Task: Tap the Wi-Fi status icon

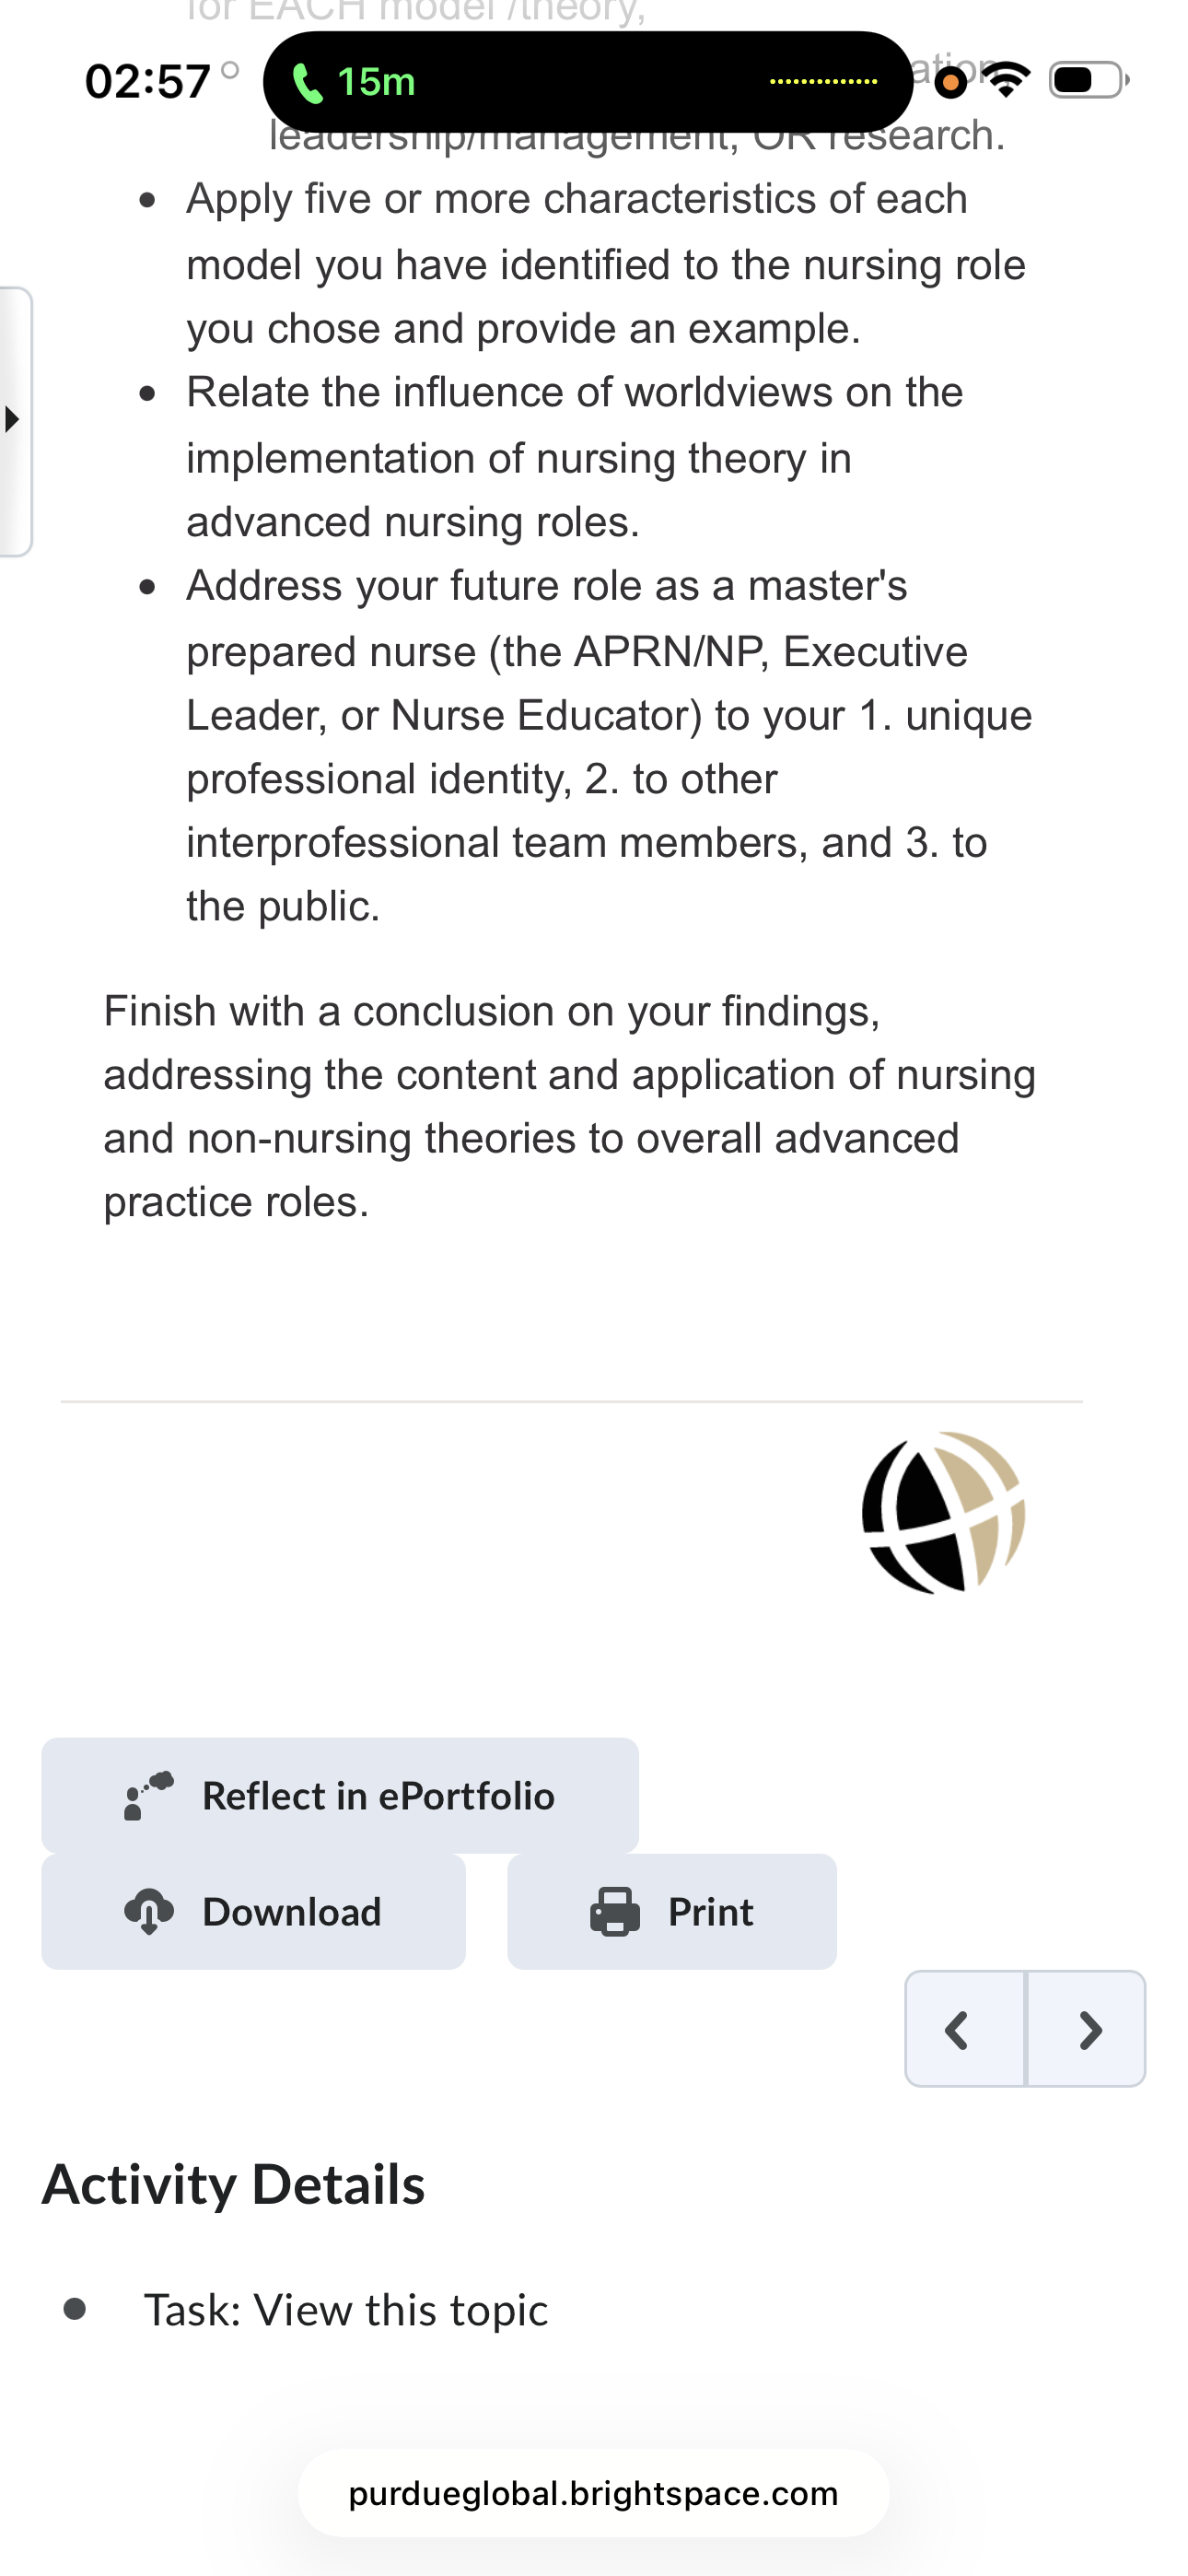Action: pos(1007,79)
